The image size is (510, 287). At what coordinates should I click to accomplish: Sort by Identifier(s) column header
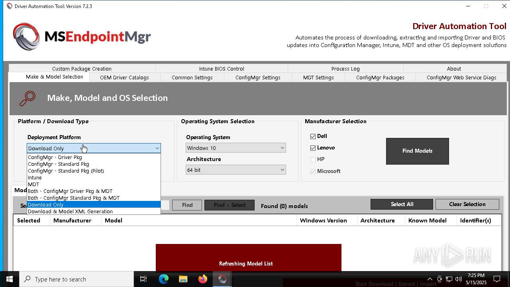tap(479, 220)
